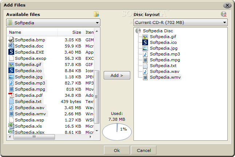This screenshot has height=157, width=235.
Task: Sort files by the Size column header
Action: click(x=70, y=32)
